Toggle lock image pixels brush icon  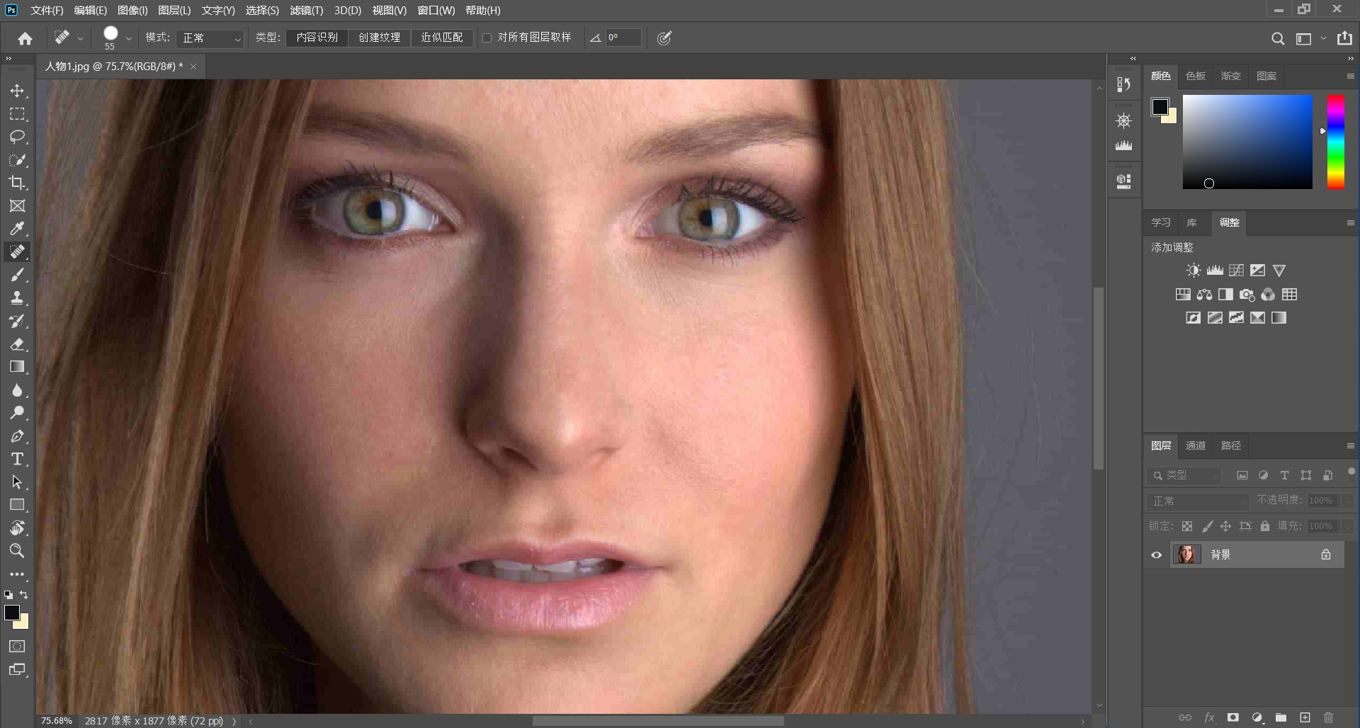[x=1207, y=526]
